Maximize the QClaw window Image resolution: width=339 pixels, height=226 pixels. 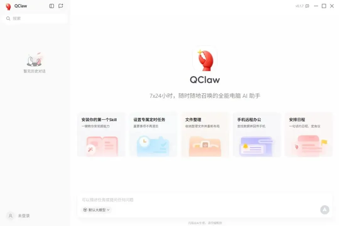pos(324,6)
